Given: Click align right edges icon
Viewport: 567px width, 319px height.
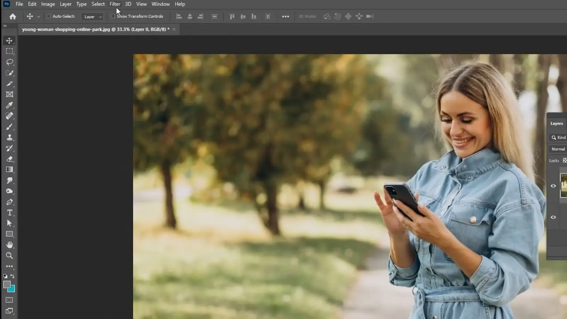Looking at the screenshot, I should [x=201, y=16].
